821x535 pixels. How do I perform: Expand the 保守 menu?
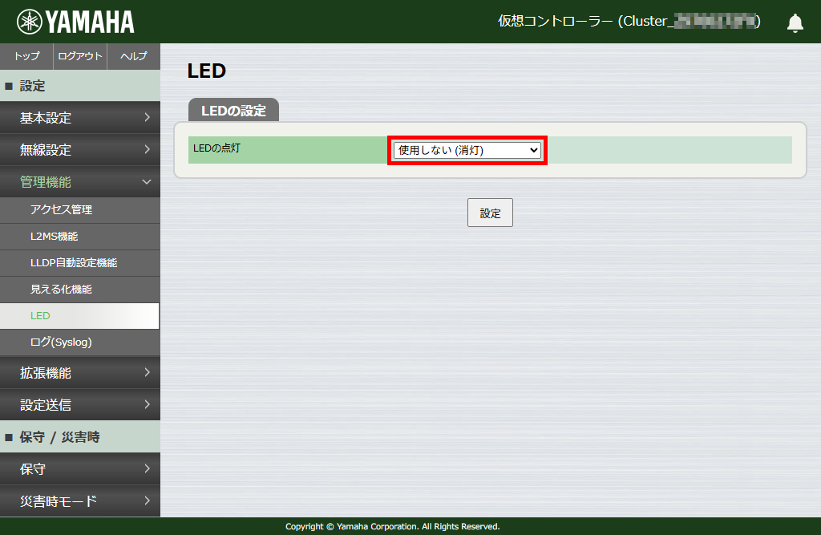click(80, 469)
